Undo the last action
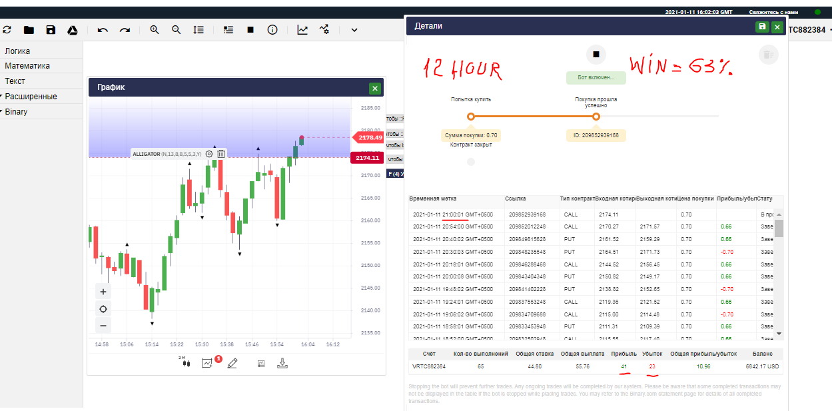The height and width of the screenshot is (411, 832). click(x=103, y=30)
